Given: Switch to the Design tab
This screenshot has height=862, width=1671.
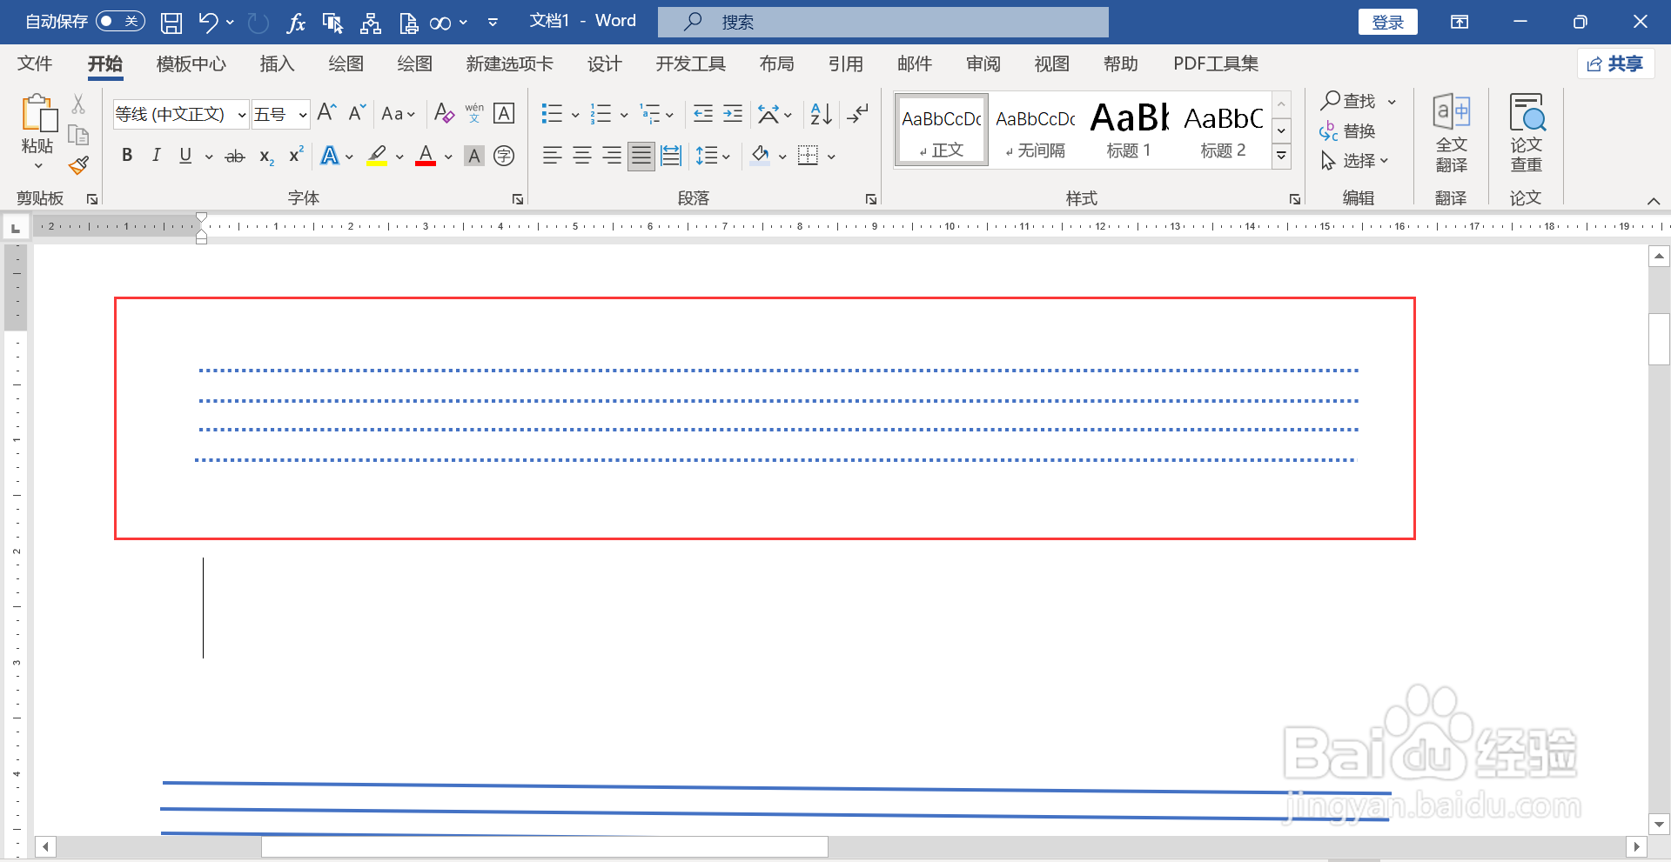Looking at the screenshot, I should click(604, 63).
